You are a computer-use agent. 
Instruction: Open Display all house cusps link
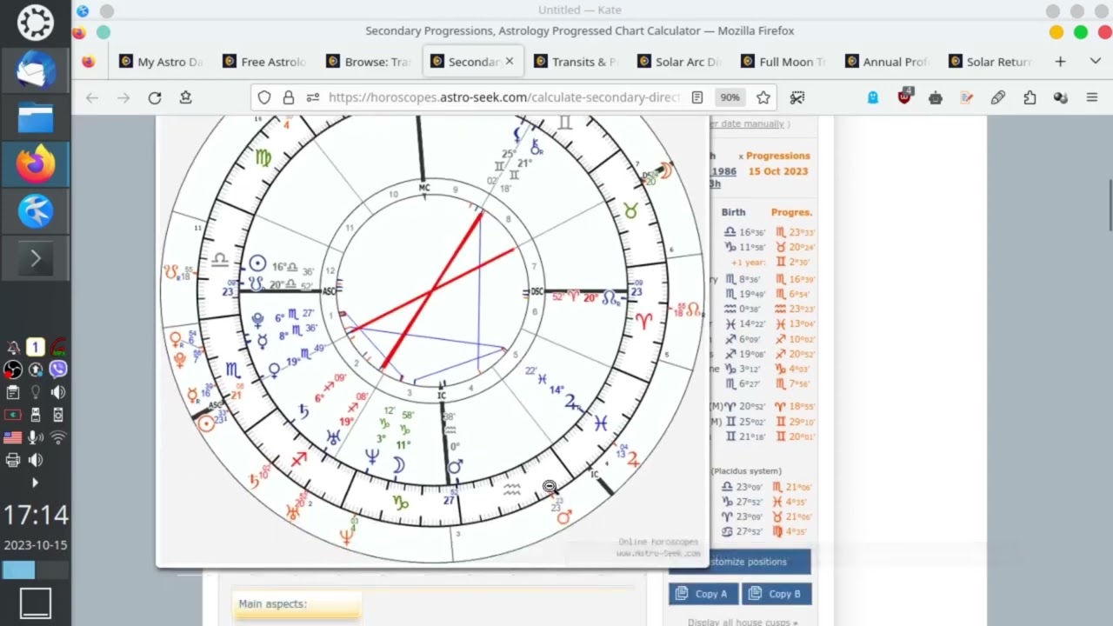click(743, 622)
